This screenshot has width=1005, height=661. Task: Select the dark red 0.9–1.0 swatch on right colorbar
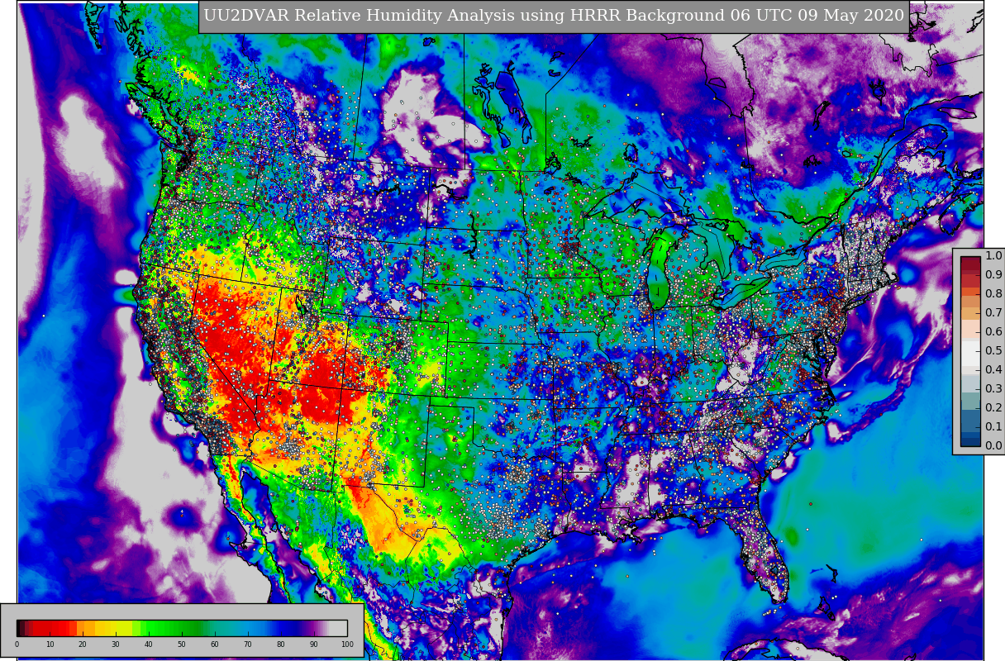pos(970,265)
